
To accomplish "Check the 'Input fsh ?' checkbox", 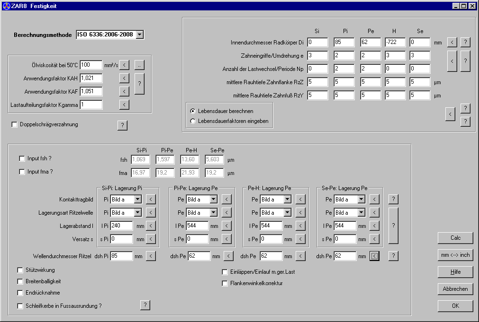I will tap(22, 158).
